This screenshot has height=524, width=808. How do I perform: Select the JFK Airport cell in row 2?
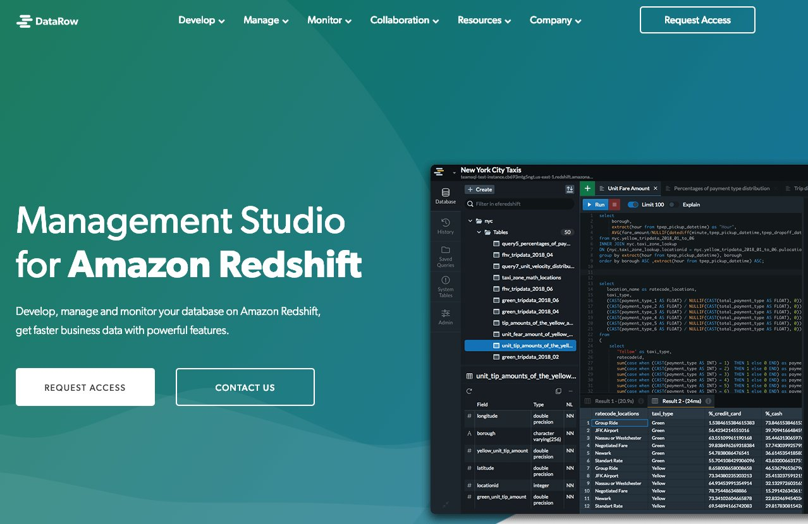[x=620, y=431]
